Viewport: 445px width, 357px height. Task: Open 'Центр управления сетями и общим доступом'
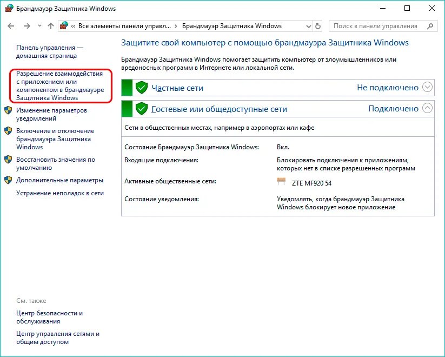(58, 338)
